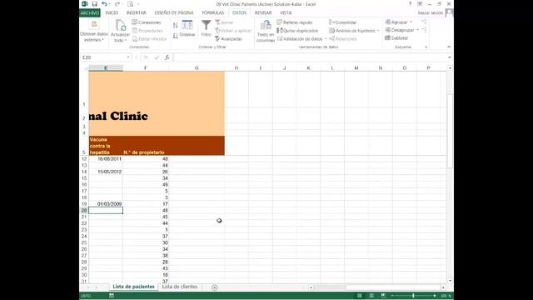Image resolution: width=533 pixels, height=300 pixels.
Task: Toggle the Filtro funnel filter
Action: pyautogui.click(x=206, y=28)
